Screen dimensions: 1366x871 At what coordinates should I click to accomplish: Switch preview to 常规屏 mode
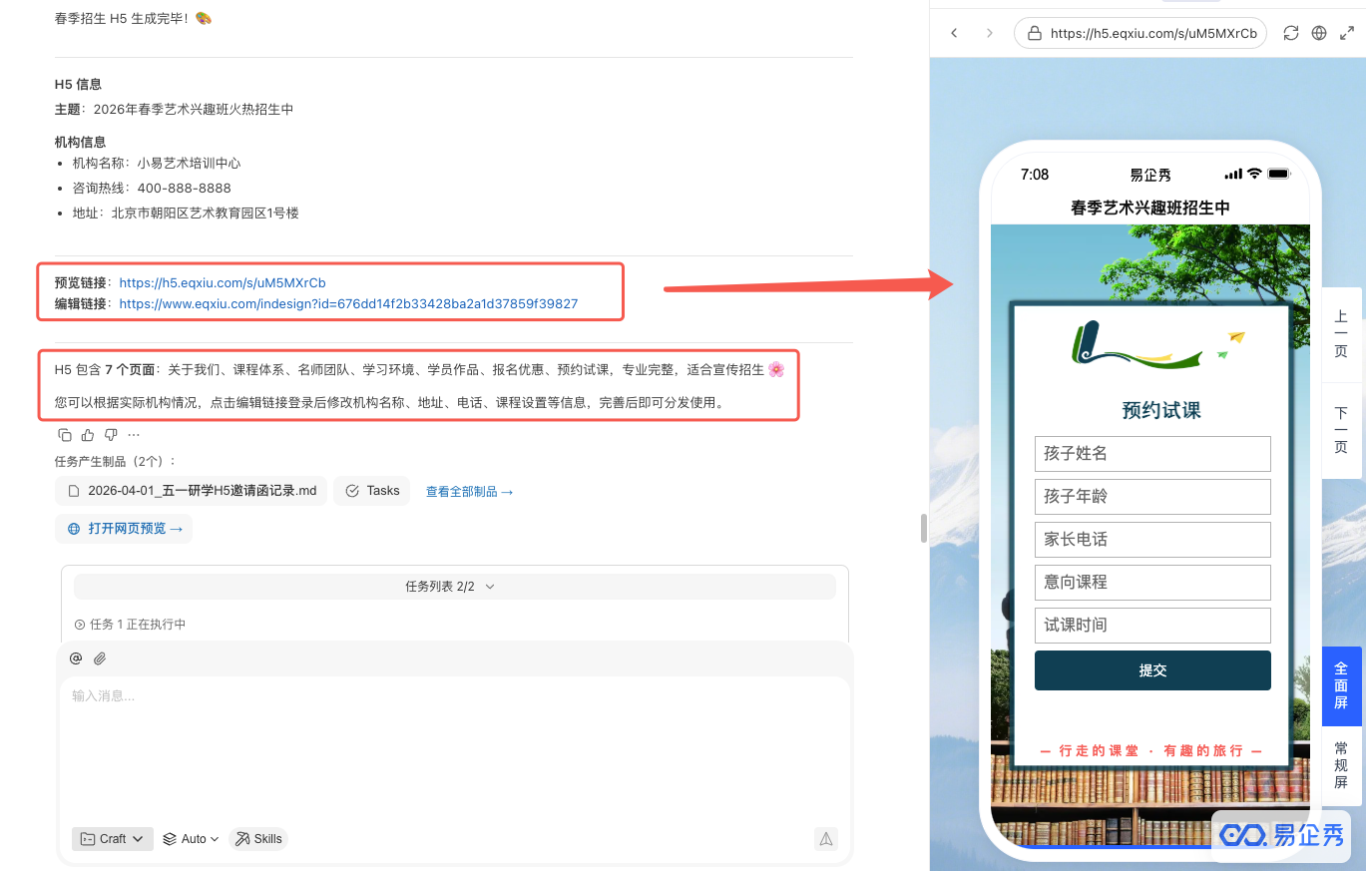[1341, 765]
